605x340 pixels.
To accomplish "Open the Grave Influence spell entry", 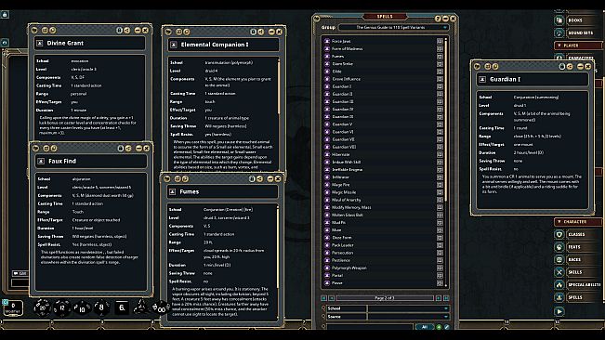I will coord(346,79).
